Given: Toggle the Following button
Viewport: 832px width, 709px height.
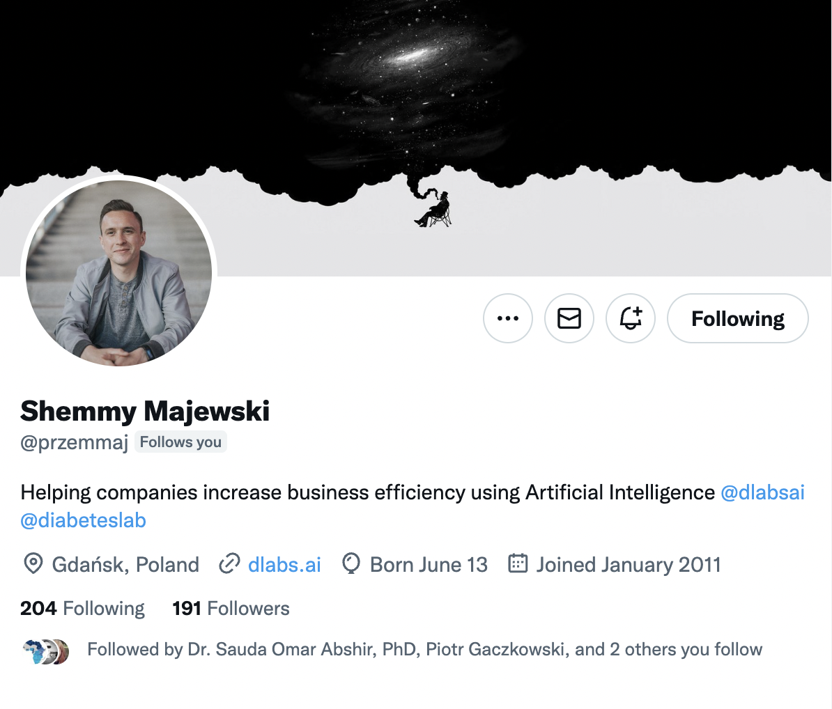Looking at the screenshot, I should coord(738,318).
